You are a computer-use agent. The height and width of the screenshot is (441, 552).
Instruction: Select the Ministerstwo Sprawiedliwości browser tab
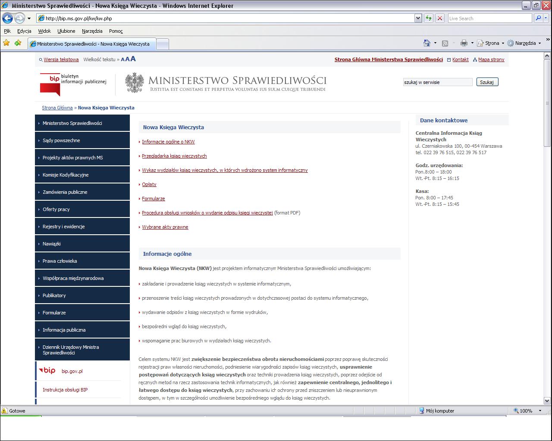tap(91, 44)
